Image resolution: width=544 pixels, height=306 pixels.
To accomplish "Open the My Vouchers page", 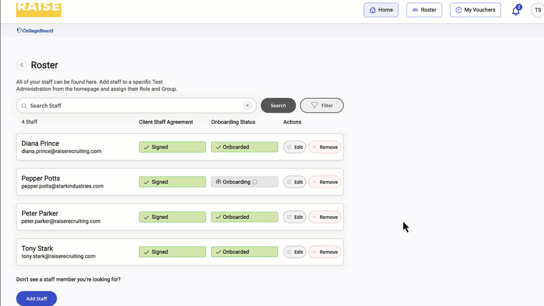I will pyautogui.click(x=475, y=10).
